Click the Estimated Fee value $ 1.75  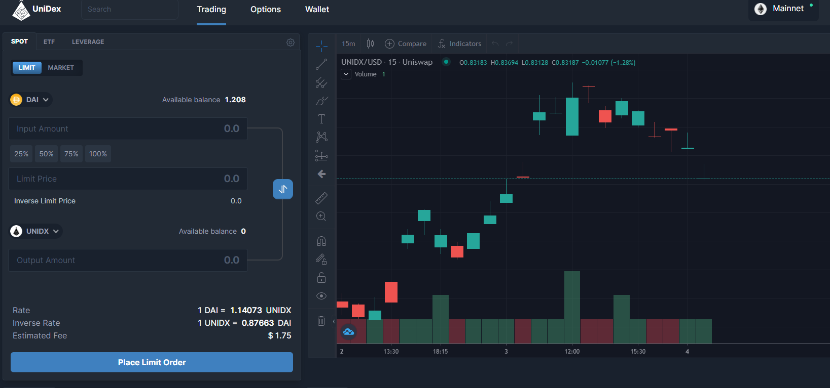[279, 335]
